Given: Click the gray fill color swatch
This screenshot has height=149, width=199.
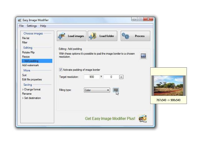Looking at the screenshot, I should click(116, 90).
